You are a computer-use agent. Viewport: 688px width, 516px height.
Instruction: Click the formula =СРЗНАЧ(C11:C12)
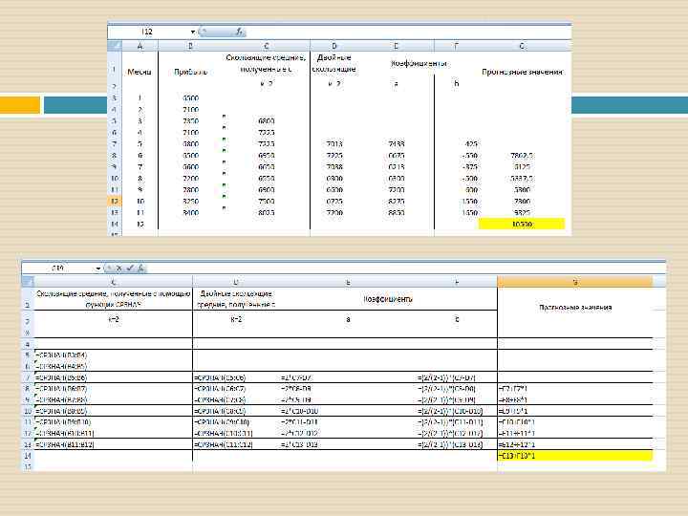point(223,444)
